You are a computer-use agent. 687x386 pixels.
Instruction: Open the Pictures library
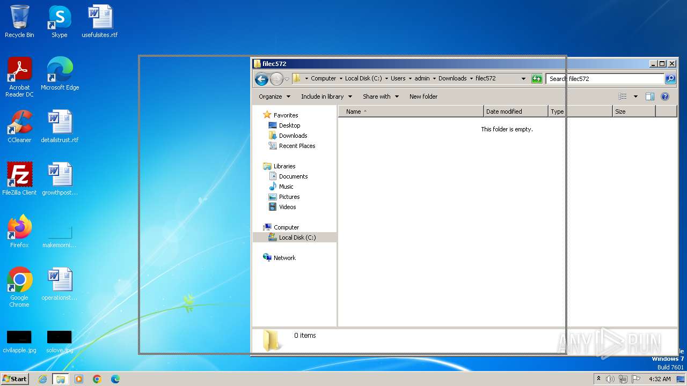pyautogui.click(x=289, y=197)
